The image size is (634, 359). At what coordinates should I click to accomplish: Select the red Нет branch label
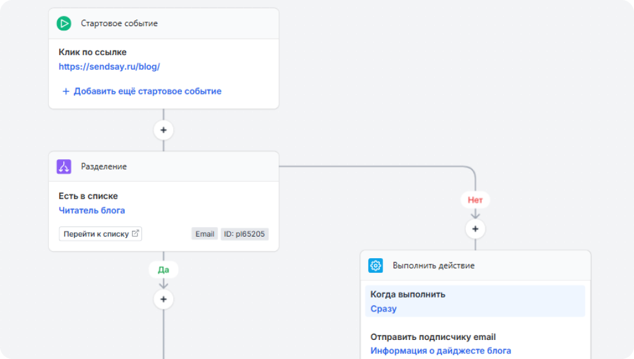pyautogui.click(x=475, y=200)
